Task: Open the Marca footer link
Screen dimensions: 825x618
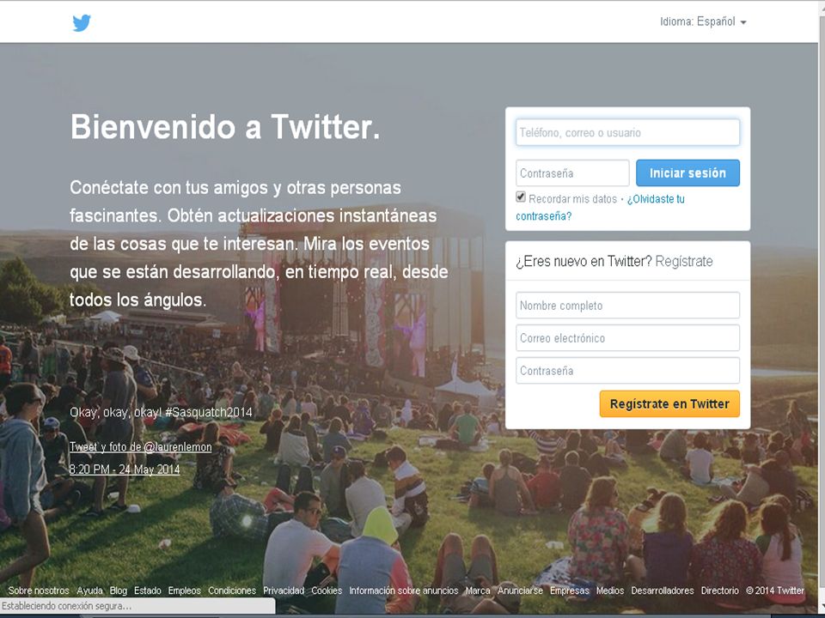Action: tap(478, 591)
